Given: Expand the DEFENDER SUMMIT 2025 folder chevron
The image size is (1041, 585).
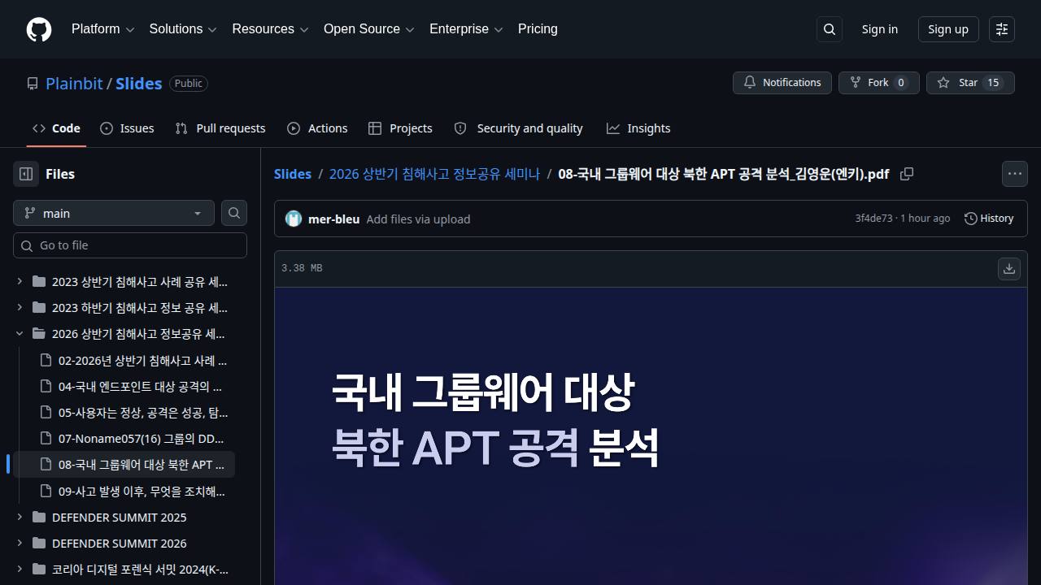Looking at the screenshot, I should click(x=20, y=517).
